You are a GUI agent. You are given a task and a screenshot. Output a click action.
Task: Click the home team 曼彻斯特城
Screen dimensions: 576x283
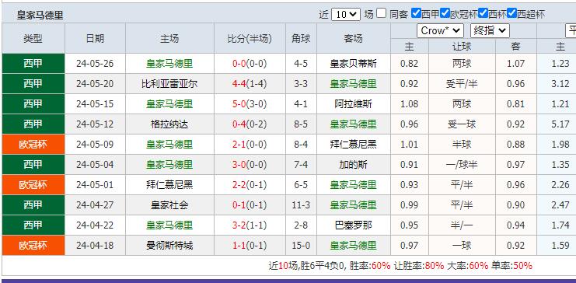pyautogui.click(x=169, y=246)
